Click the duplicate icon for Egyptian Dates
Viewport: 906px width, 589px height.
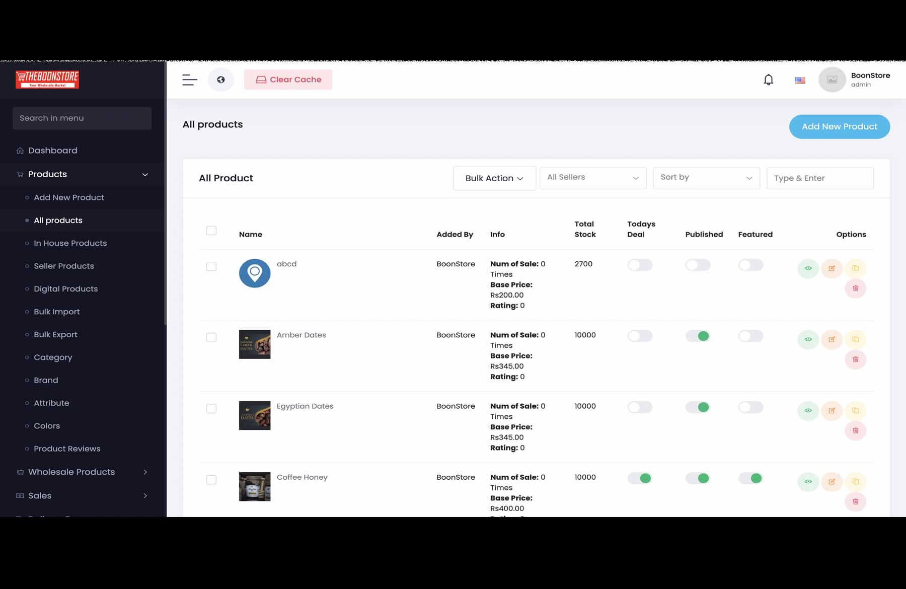tap(855, 410)
